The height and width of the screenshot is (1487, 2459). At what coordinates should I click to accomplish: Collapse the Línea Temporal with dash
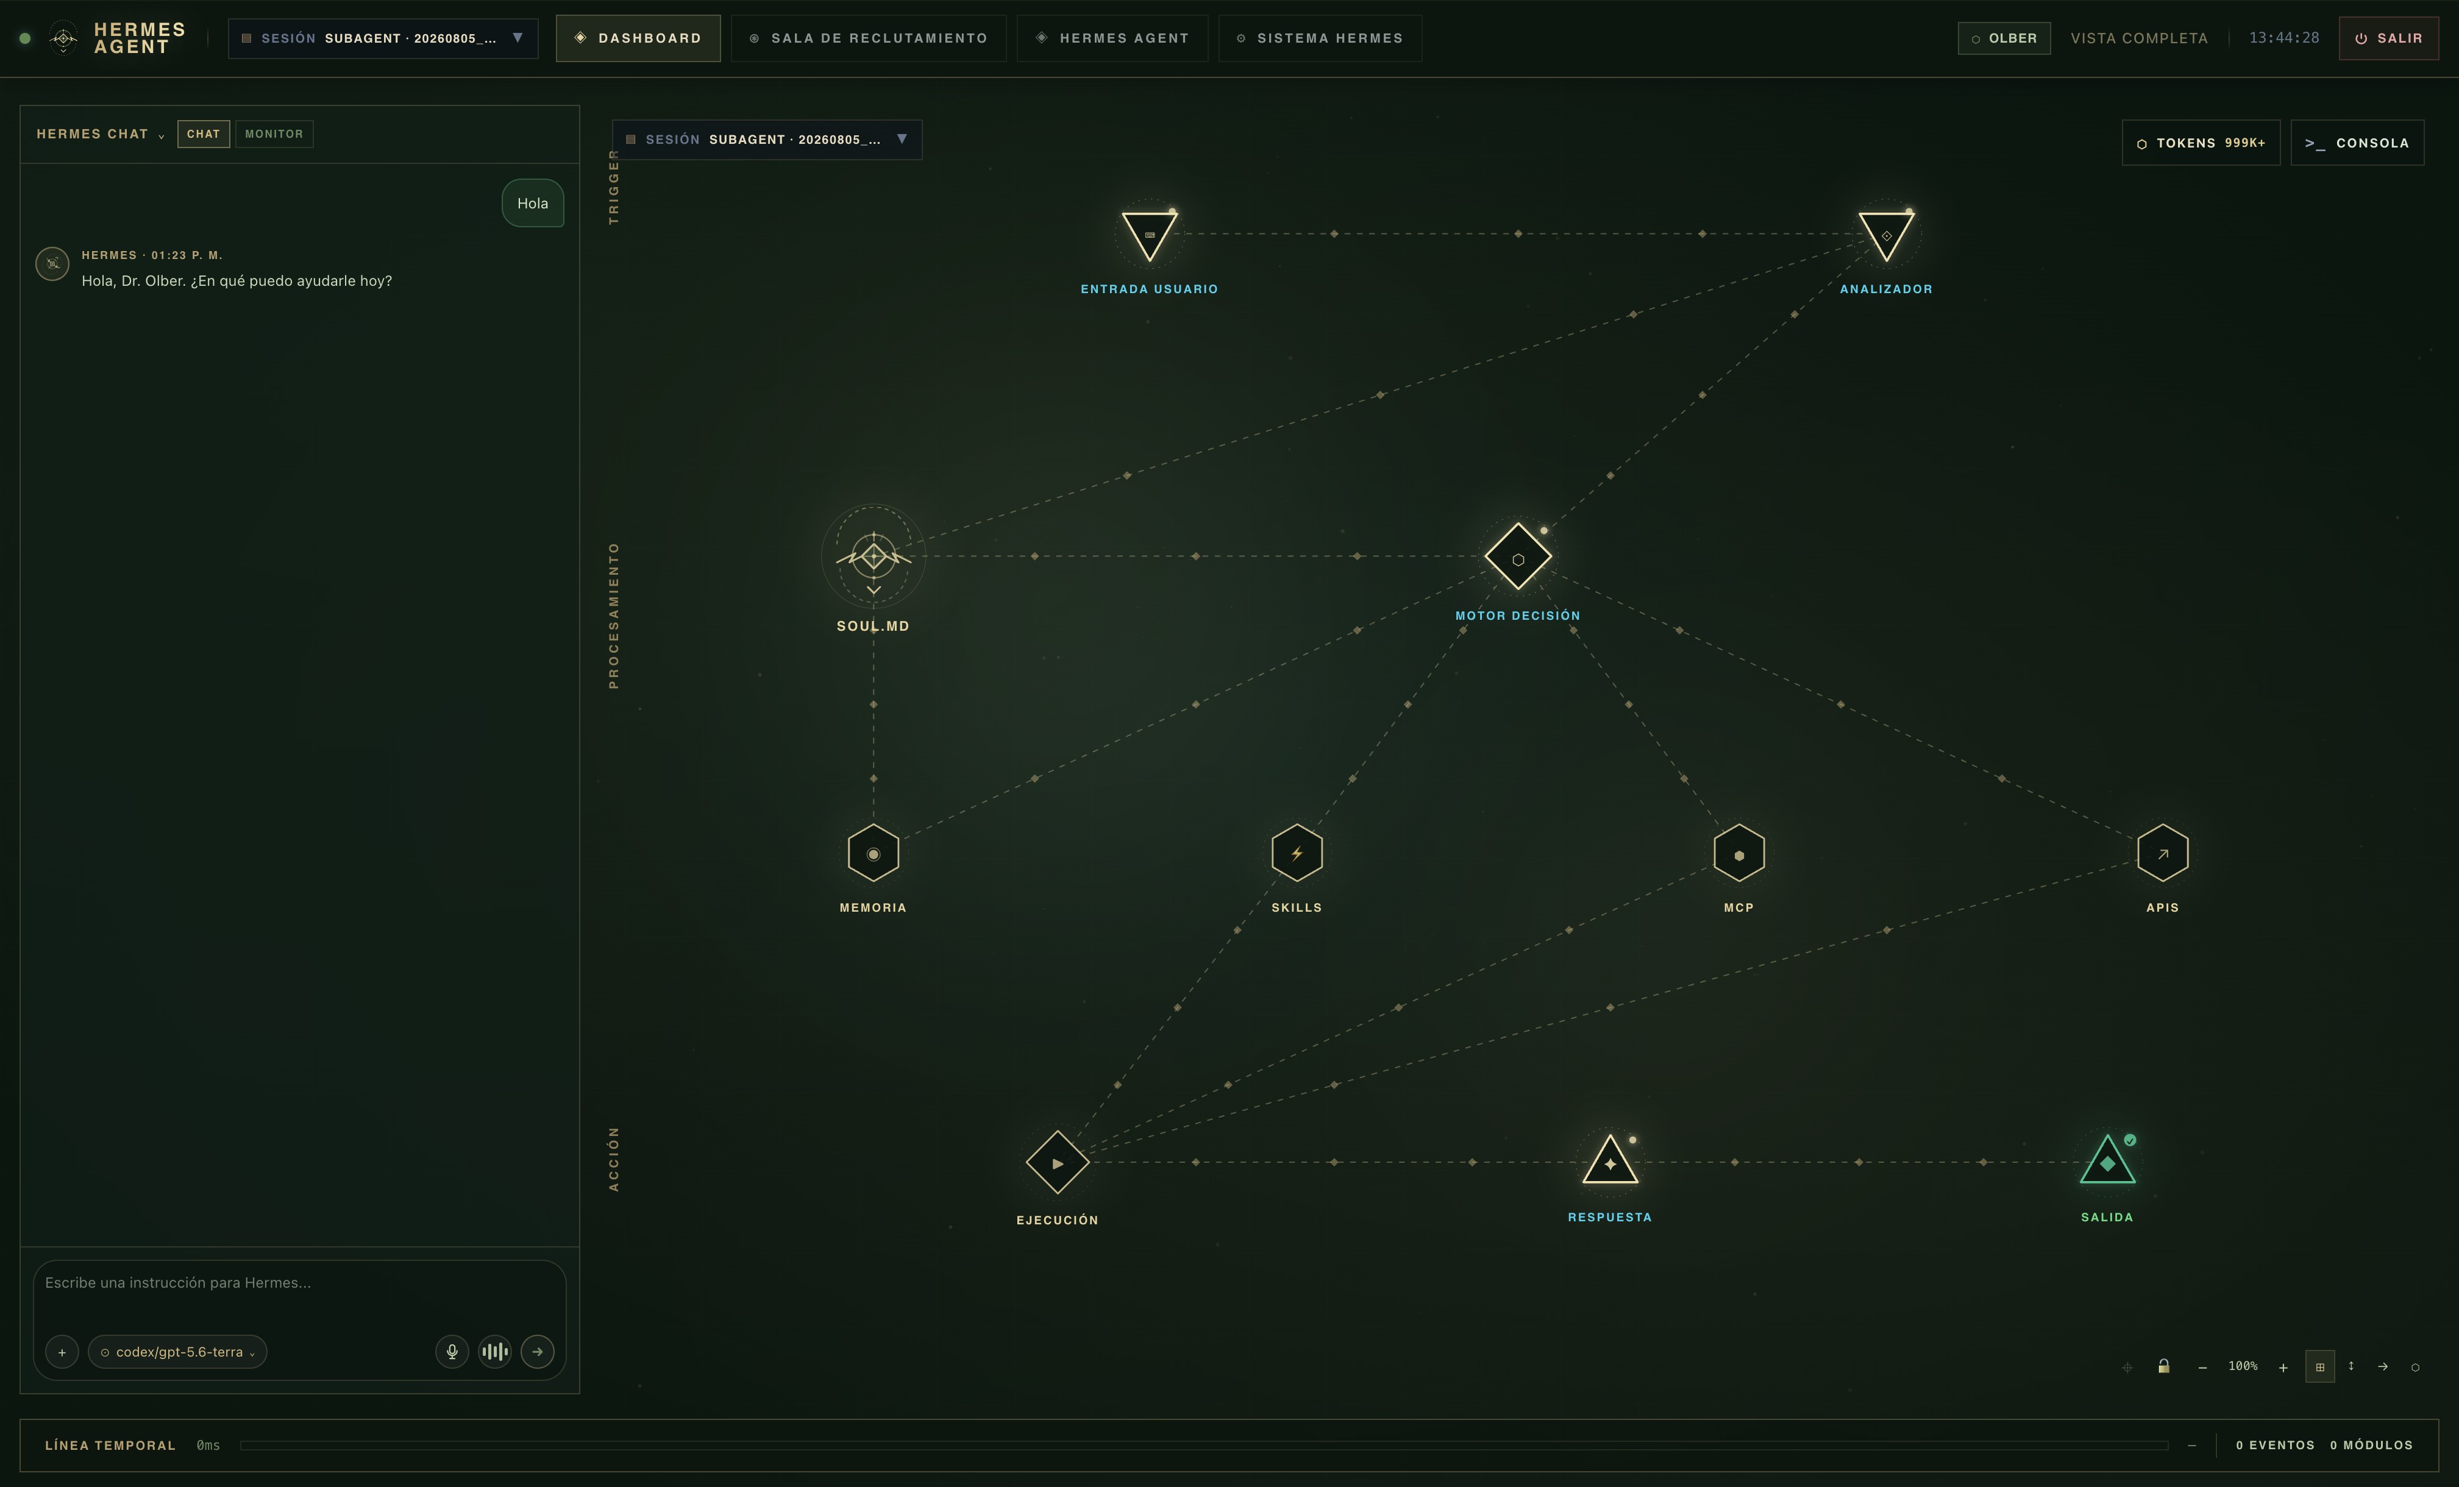2191,1445
